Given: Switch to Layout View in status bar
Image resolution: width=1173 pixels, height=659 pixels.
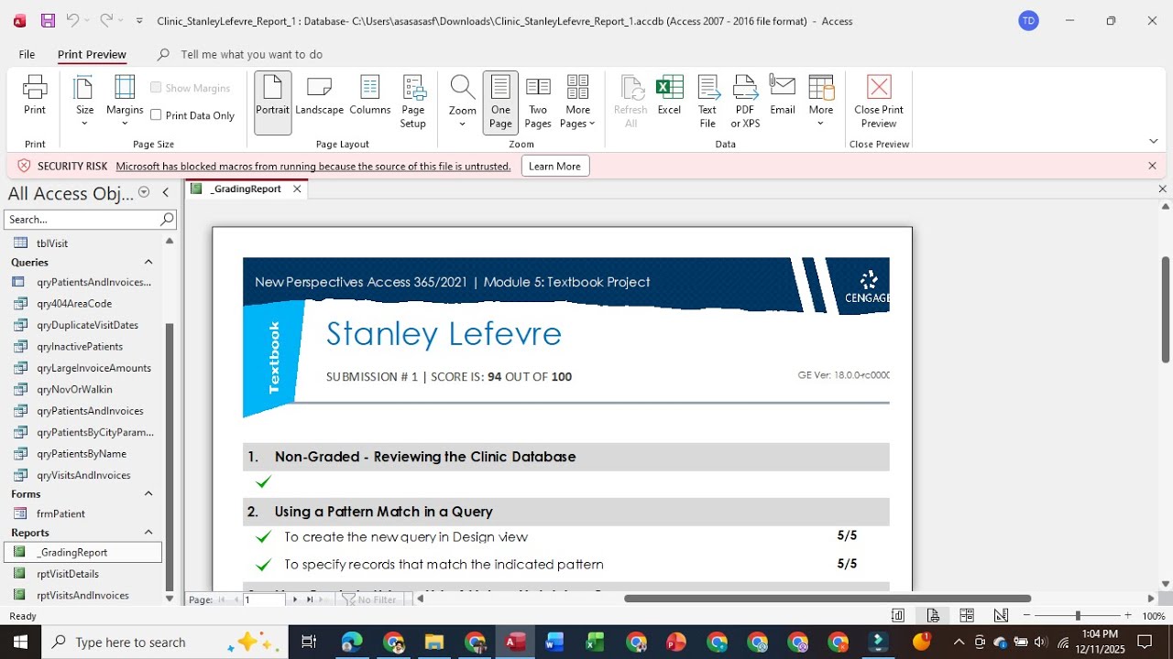Looking at the screenshot, I should pos(967,616).
